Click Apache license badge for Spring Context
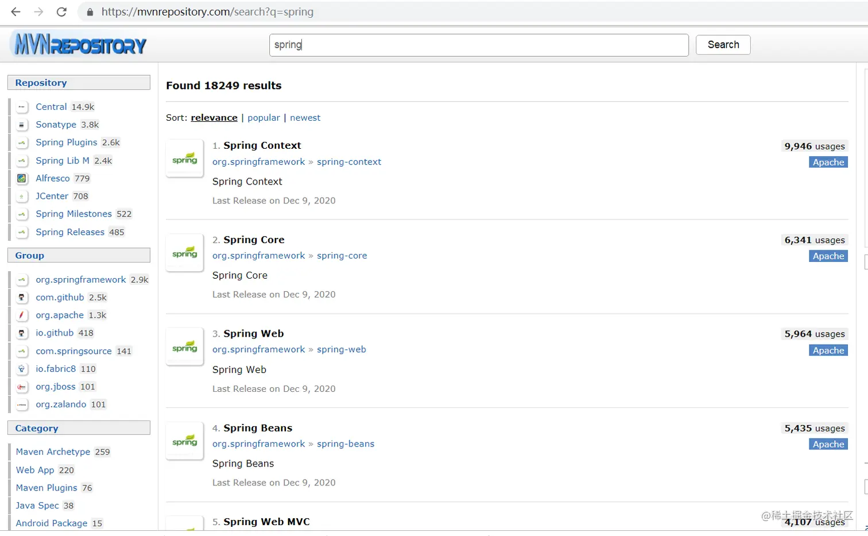The width and height of the screenshot is (868, 536). (828, 163)
